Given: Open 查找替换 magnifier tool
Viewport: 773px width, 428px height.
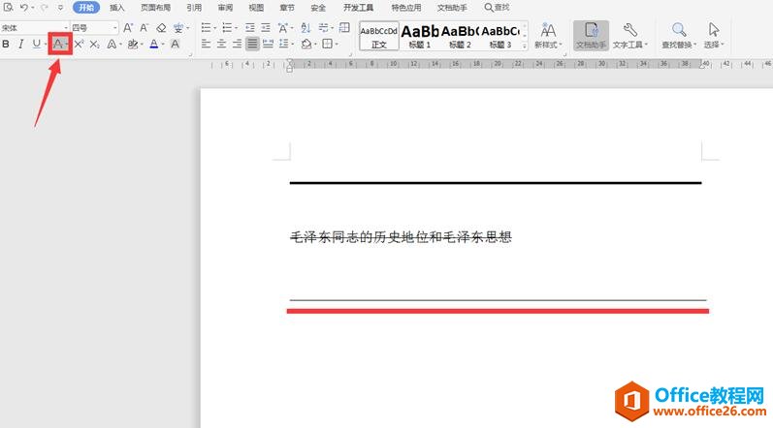Looking at the screenshot, I should point(679,36).
